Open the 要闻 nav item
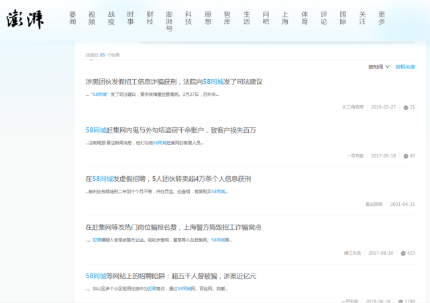This screenshot has width=430, height=303. click(72, 18)
